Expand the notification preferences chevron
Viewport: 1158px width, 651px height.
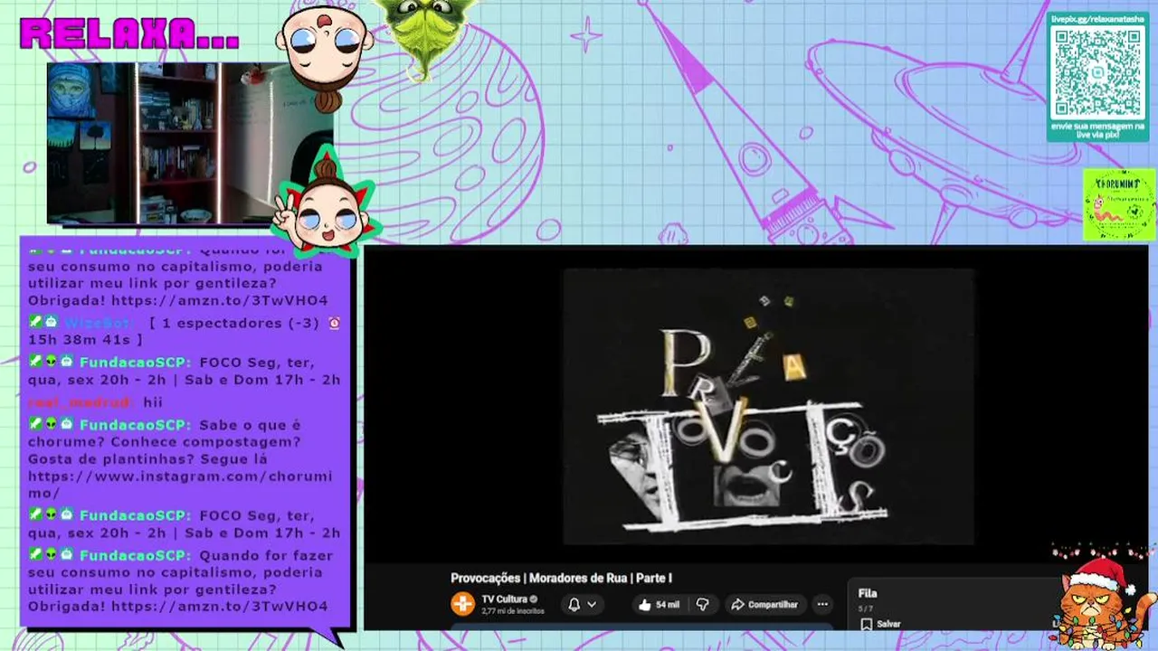click(592, 604)
